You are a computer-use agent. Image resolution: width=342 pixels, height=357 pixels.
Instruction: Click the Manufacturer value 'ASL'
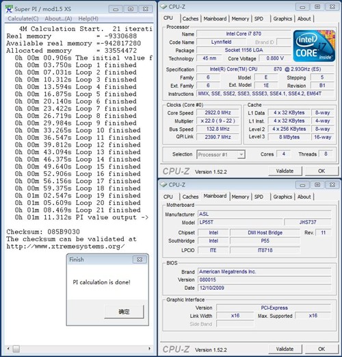265,214
